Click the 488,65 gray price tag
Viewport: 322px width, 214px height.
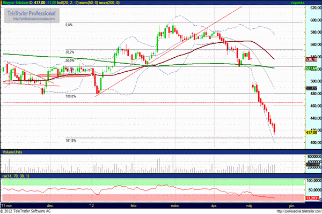311,88
